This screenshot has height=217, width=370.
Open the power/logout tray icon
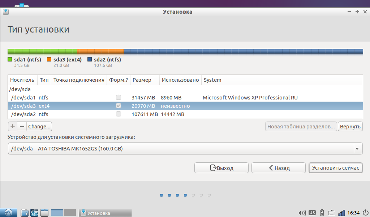(365, 213)
